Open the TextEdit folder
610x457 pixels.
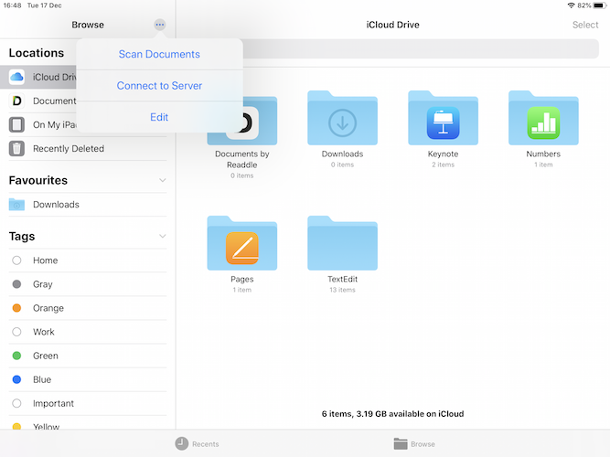coord(342,243)
